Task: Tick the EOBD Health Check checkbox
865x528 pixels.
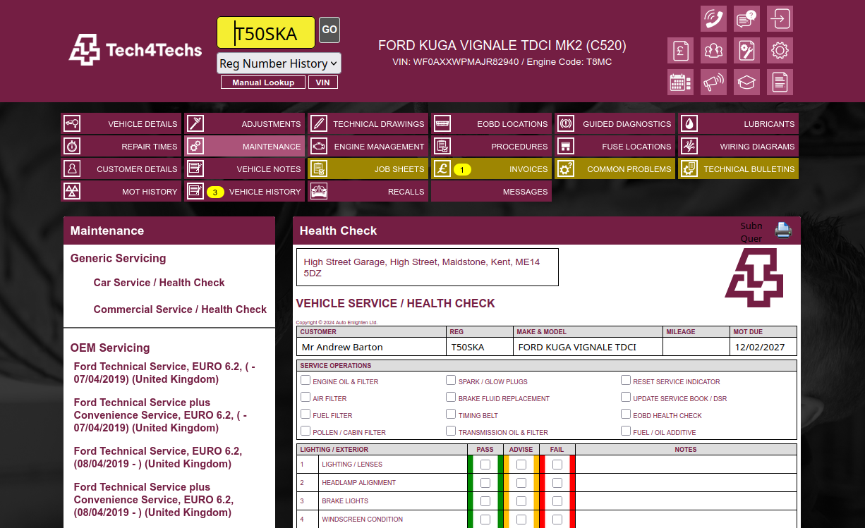Action: pos(626,414)
